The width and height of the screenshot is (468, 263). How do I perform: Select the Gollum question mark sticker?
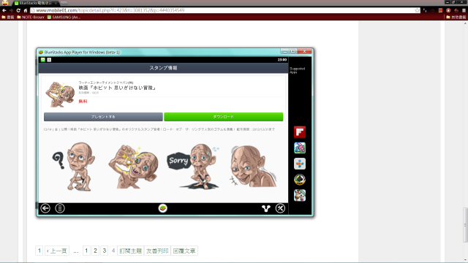pyautogui.click(x=74, y=167)
